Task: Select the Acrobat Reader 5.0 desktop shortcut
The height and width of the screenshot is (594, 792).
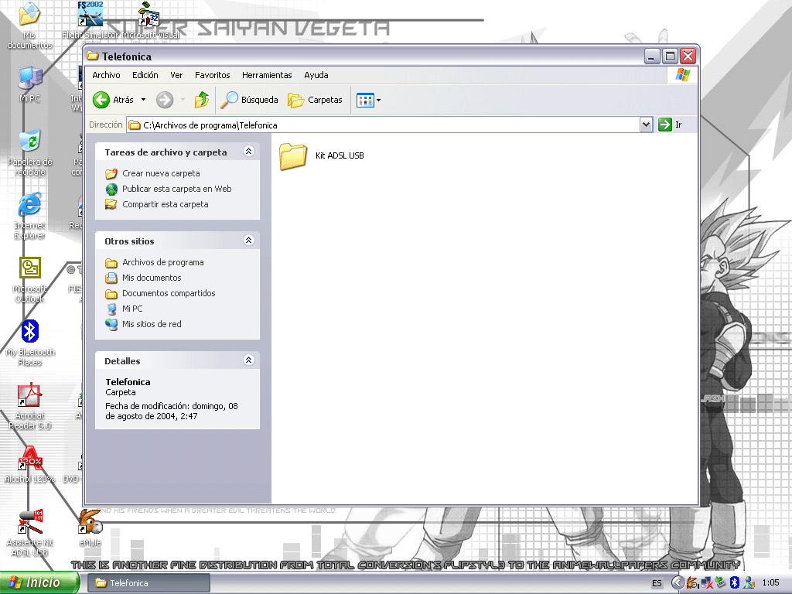Action: coord(30,407)
